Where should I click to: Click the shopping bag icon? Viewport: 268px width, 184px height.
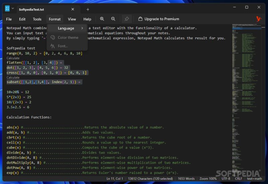coord(140,19)
